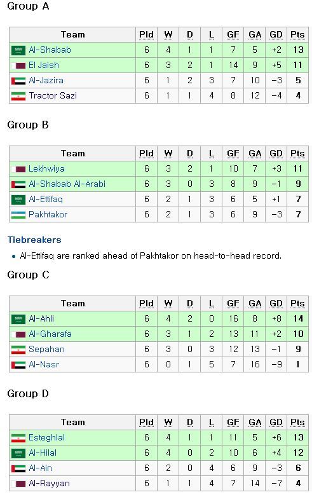Click Qatar flag icon beside El Jaish

click(x=18, y=65)
